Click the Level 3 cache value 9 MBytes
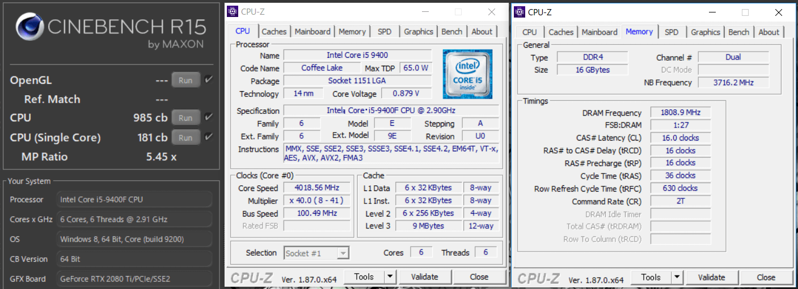 coord(428,226)
